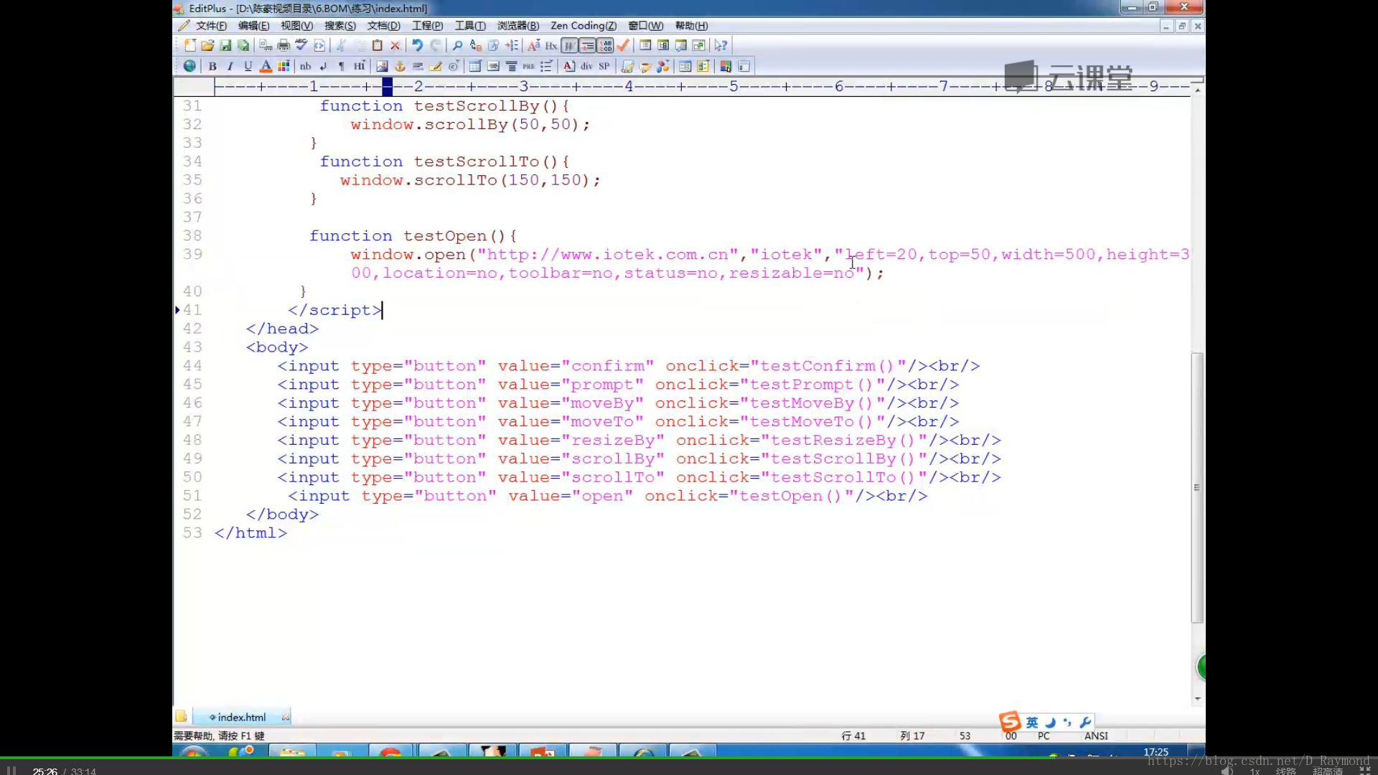Viewport: 1378px width, 775px height.
Task: Undo the last edit
Action: pos(417,45)
